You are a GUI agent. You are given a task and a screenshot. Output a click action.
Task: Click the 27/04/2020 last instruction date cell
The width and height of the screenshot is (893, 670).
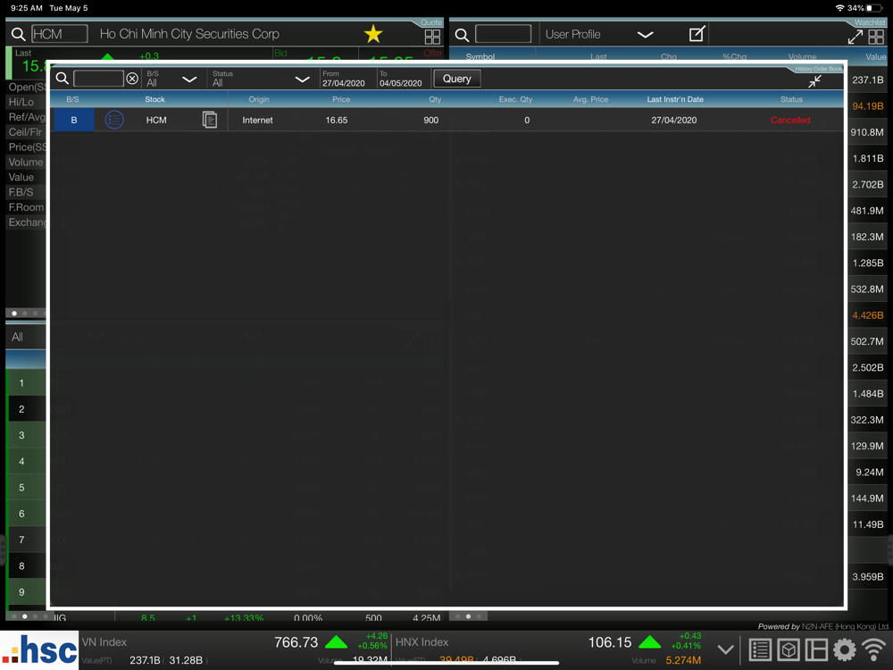pyautogui.click(x=673, y=121)
